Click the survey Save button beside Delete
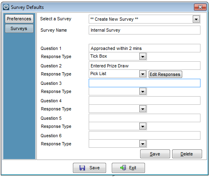The image size is (211, 177). pos(155,154)
